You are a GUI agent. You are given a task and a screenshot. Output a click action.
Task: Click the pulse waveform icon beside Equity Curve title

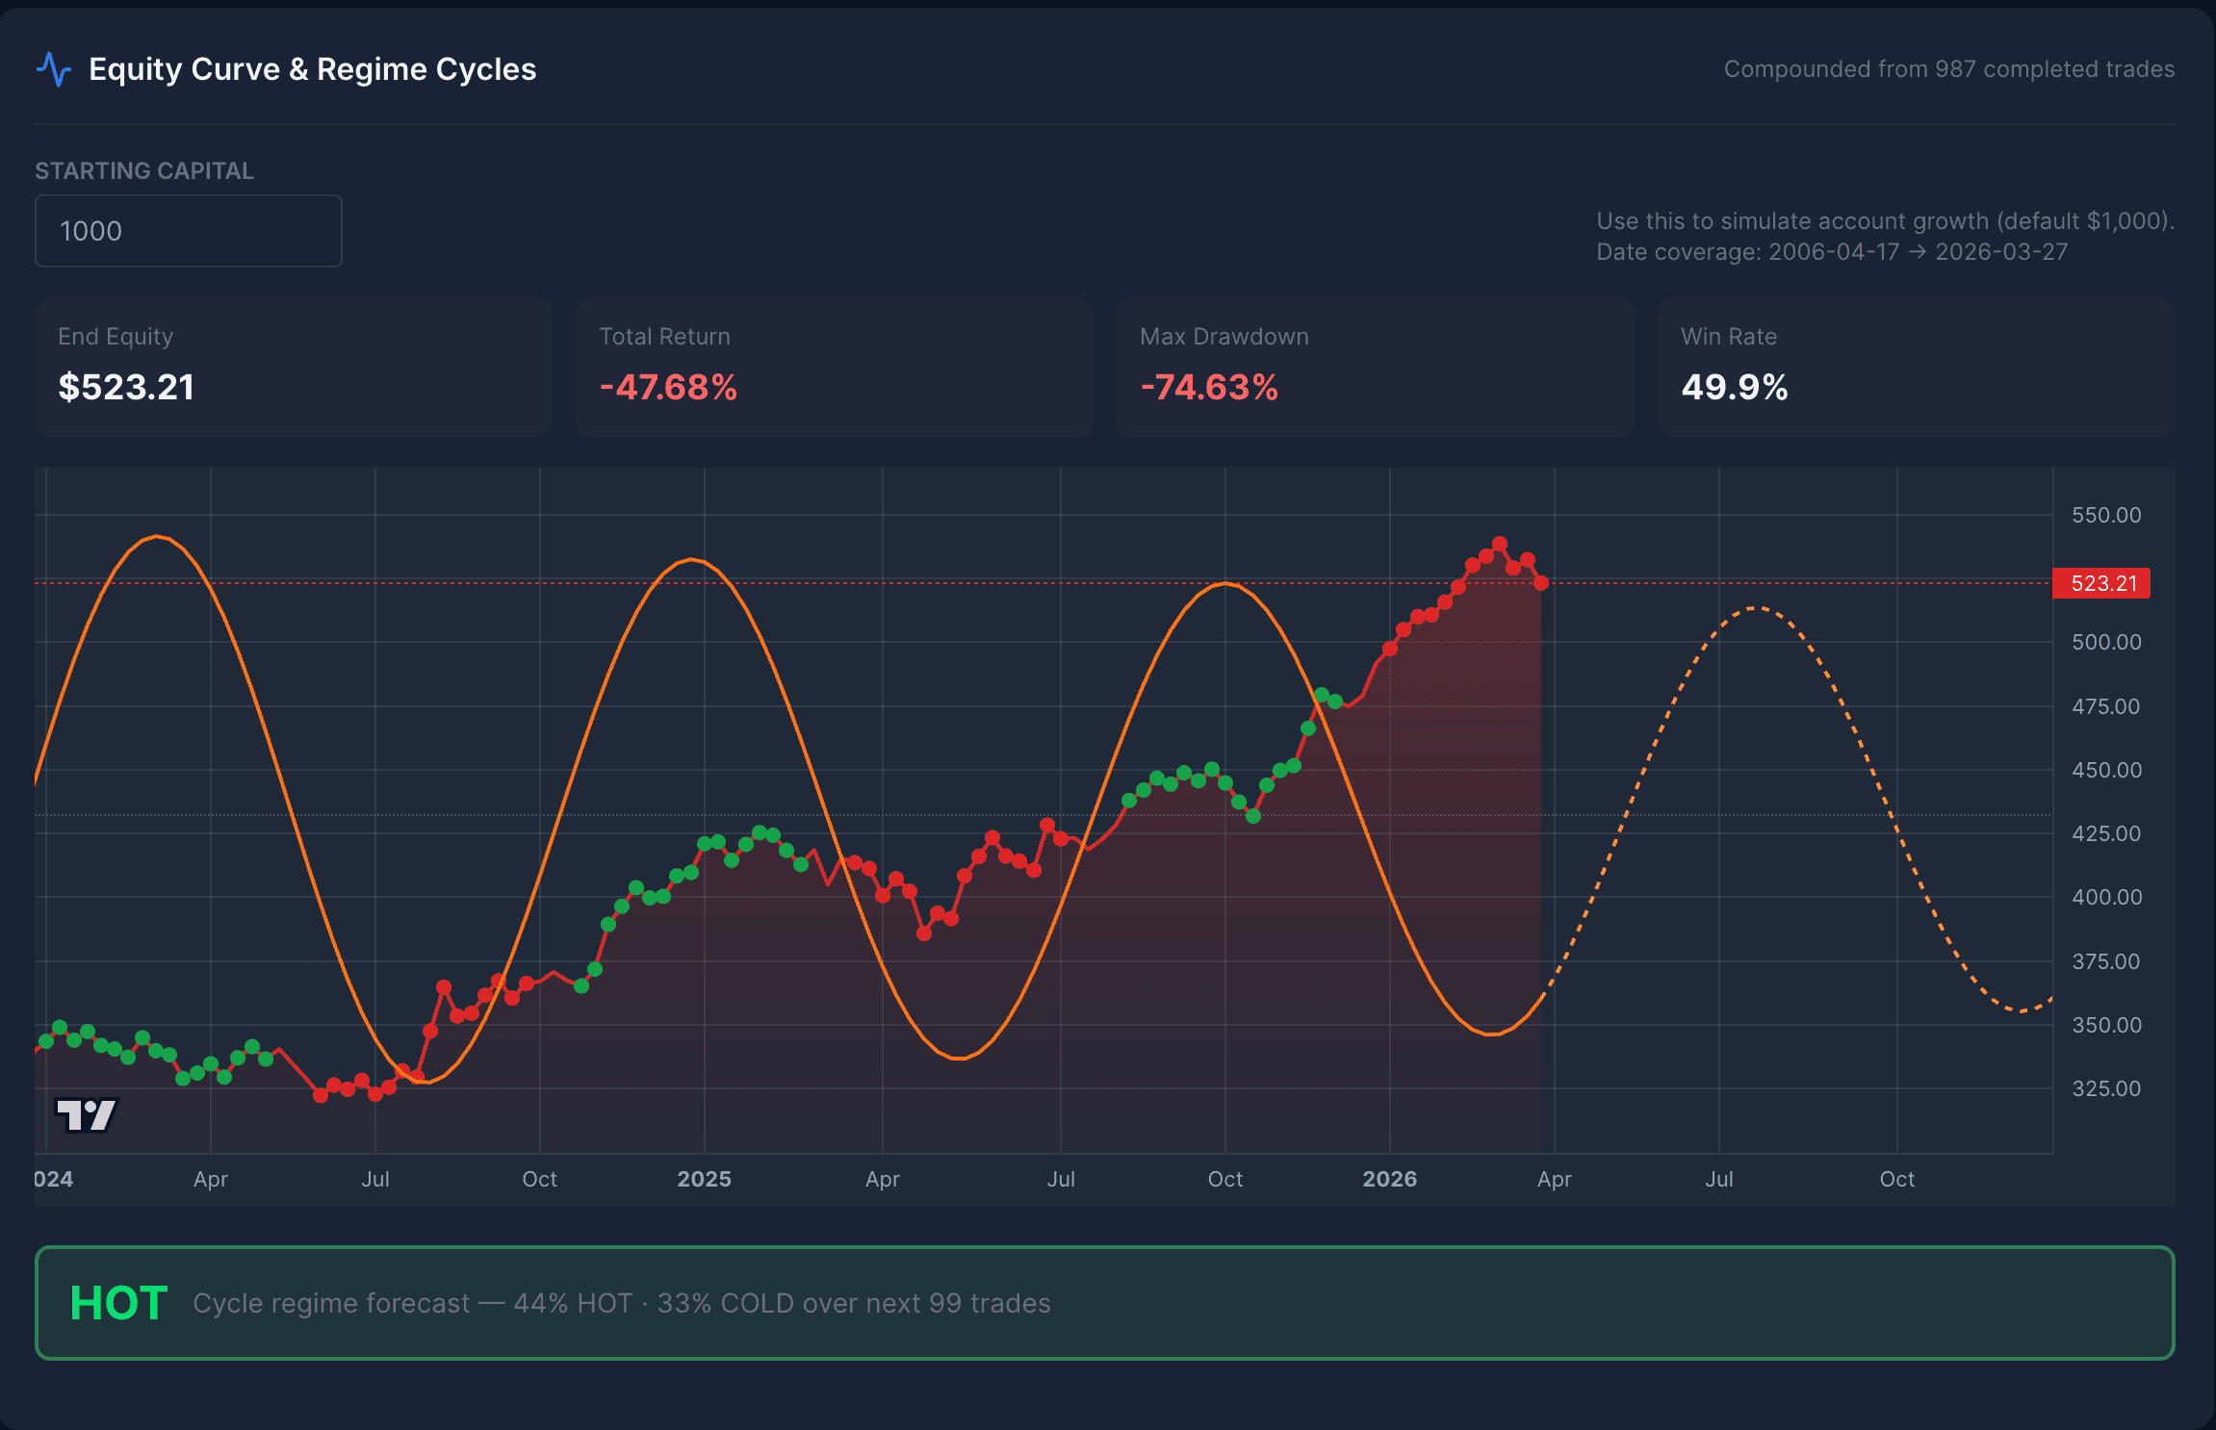click(x=54, y=67)
